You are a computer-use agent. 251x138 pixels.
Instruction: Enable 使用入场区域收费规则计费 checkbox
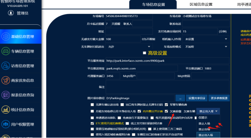92,135
